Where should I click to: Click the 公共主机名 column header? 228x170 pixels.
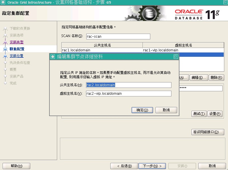pyautogui.click(x=102, y=45)
